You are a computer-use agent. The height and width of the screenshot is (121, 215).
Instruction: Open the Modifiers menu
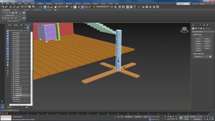[x=40, y=4]
